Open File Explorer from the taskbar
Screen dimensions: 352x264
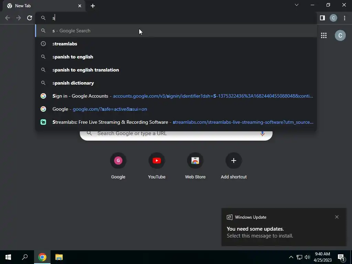(x=59, y=257)
